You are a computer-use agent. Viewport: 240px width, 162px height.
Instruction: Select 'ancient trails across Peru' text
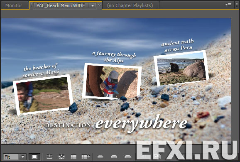tap(178, 45)
